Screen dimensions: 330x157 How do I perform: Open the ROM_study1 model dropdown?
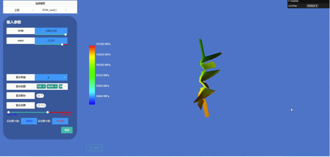[55, 10]
